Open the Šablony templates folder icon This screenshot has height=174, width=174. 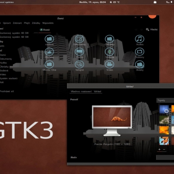tap(140, 52)
